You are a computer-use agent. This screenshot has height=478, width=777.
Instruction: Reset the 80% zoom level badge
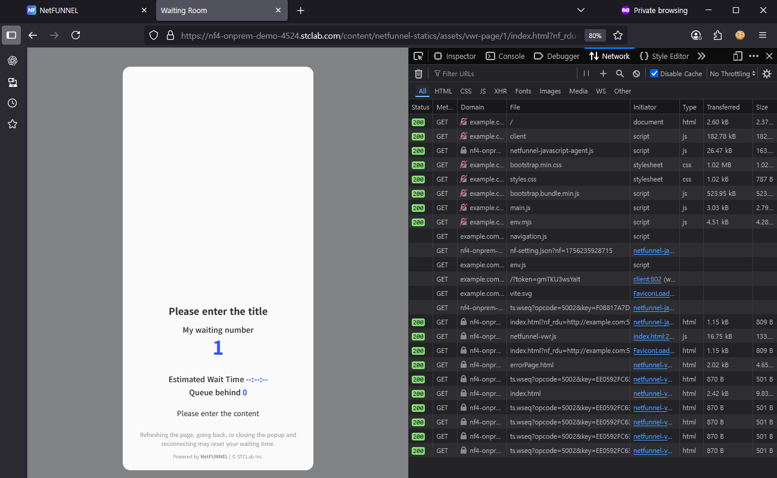point(595,35)
